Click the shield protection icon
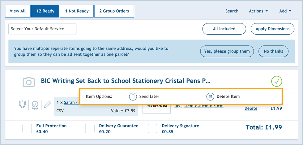Viewport: 303px width, 145px height. [22, 104]
